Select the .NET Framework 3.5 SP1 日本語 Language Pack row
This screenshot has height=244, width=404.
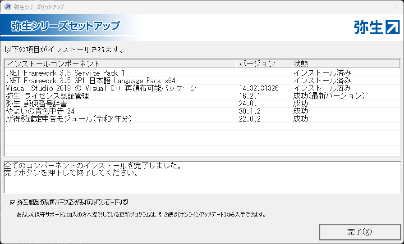202,81
